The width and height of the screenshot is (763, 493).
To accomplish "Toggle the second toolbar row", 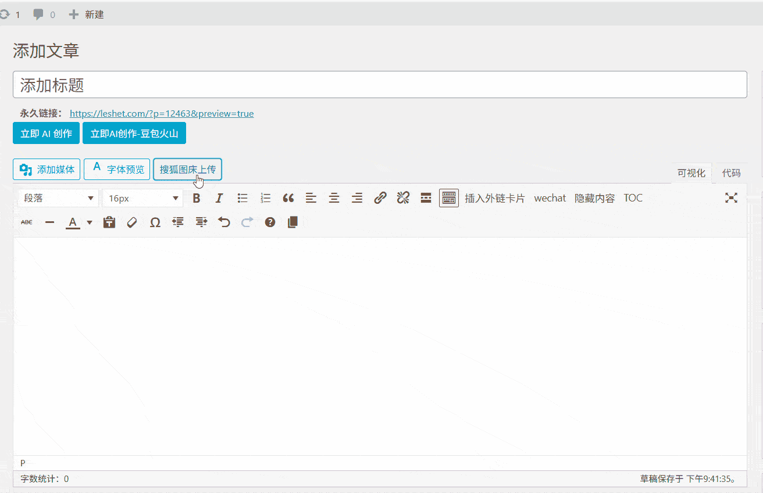I will coord(448,198).
